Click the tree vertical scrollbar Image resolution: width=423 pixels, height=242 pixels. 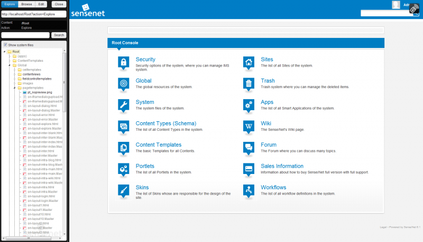click(x=64, y=83)
